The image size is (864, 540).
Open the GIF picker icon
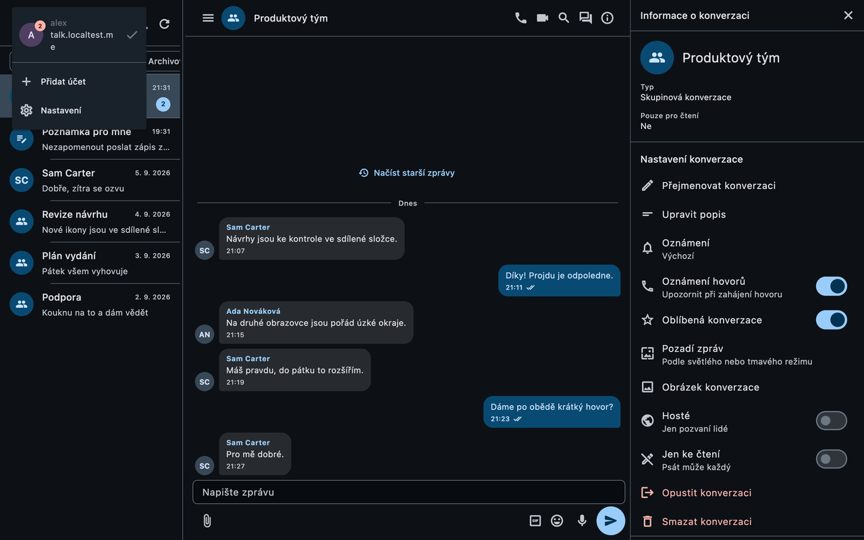(535, 520)
